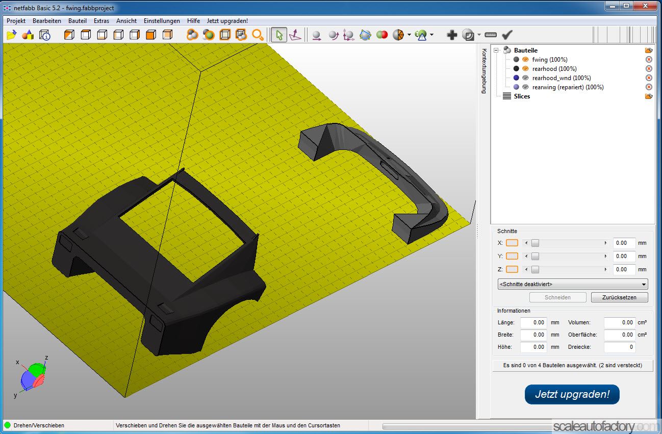Viewport: 662px width, 434px height.
Task: Click the move part sphere icon
Action: (317, 35)
